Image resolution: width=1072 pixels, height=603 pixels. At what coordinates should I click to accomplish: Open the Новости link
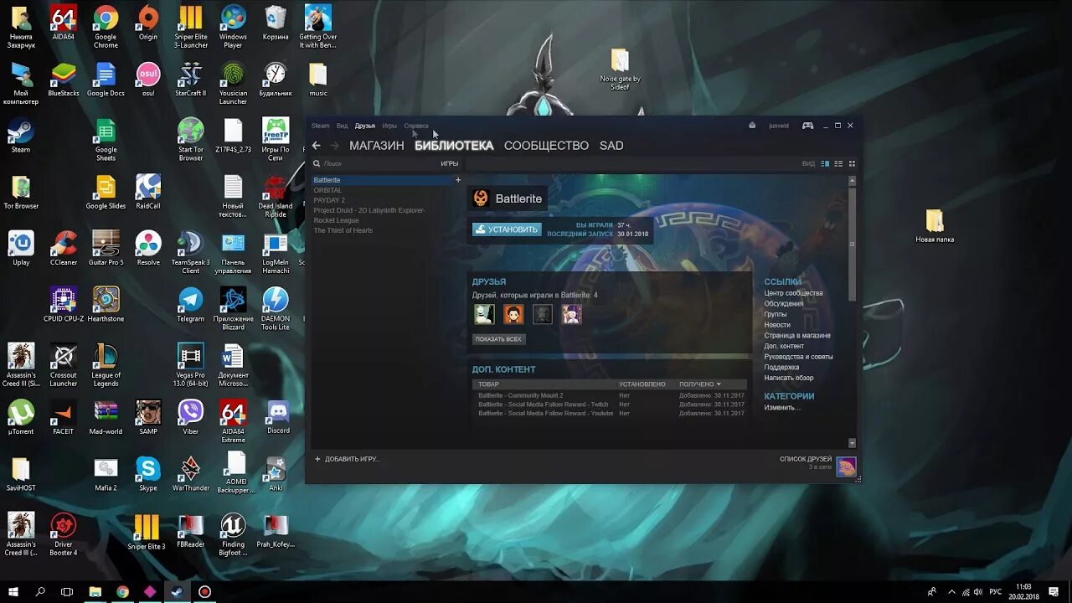click(x=777, y=325)
